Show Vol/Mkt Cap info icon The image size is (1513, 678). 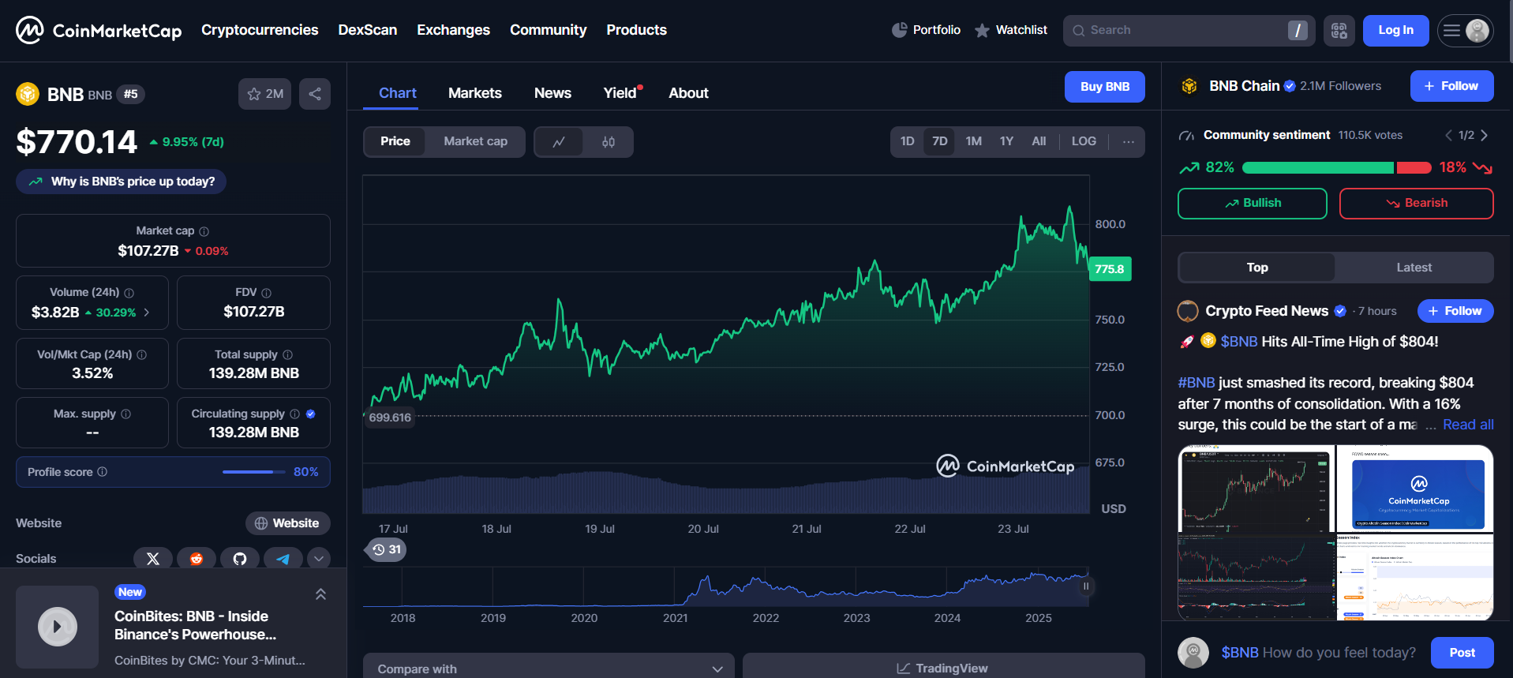point(142,355)
